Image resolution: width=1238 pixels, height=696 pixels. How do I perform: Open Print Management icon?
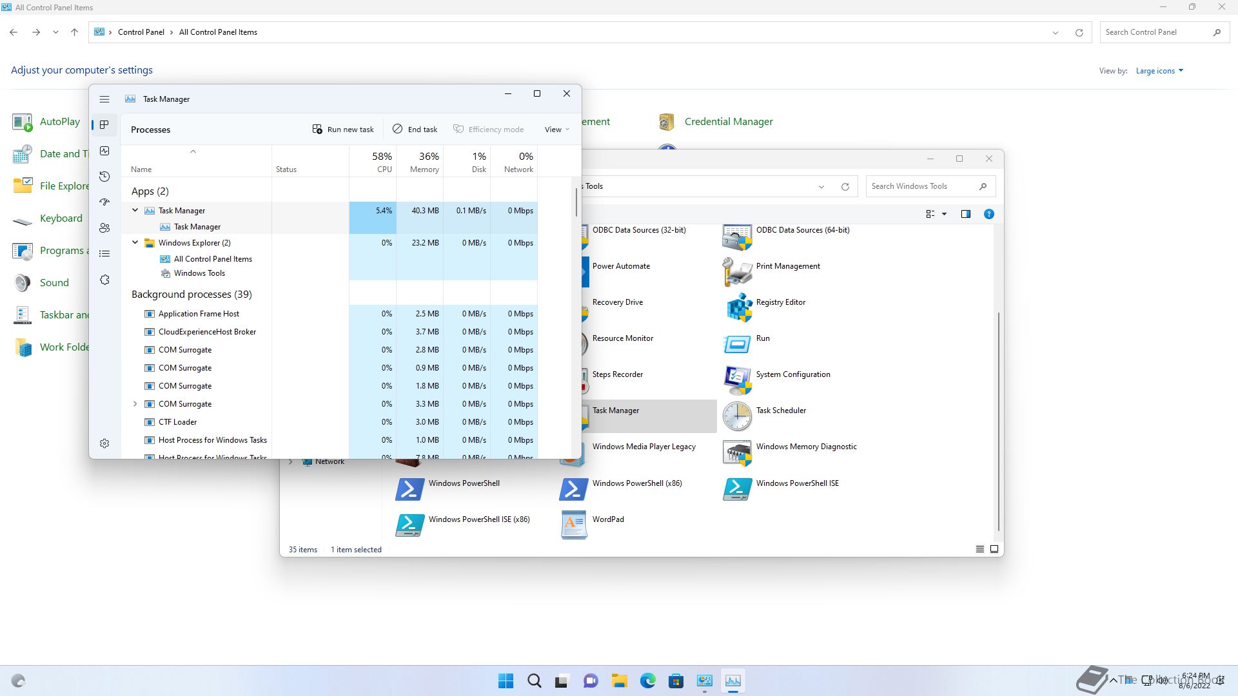pos(738,271)
